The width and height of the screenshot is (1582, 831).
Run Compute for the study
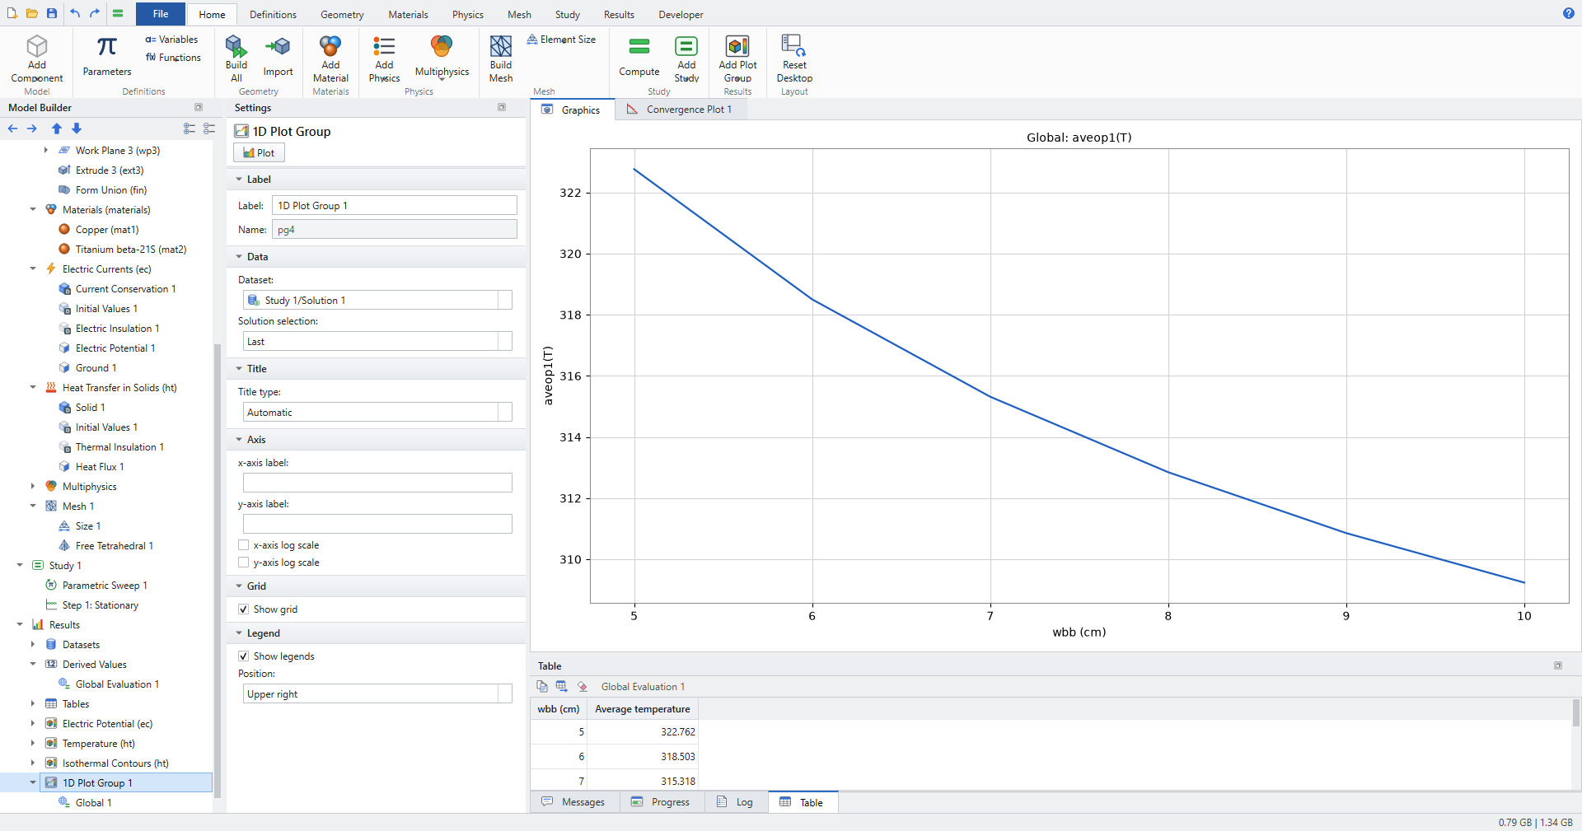[x=639, y=55]
